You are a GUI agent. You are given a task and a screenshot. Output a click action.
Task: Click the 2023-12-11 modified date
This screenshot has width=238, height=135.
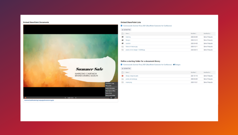pos(194,47)
